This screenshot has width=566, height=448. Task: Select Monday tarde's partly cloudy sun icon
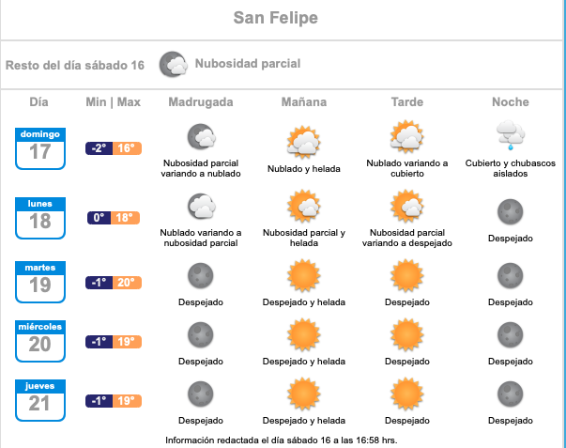coord(406,206)
